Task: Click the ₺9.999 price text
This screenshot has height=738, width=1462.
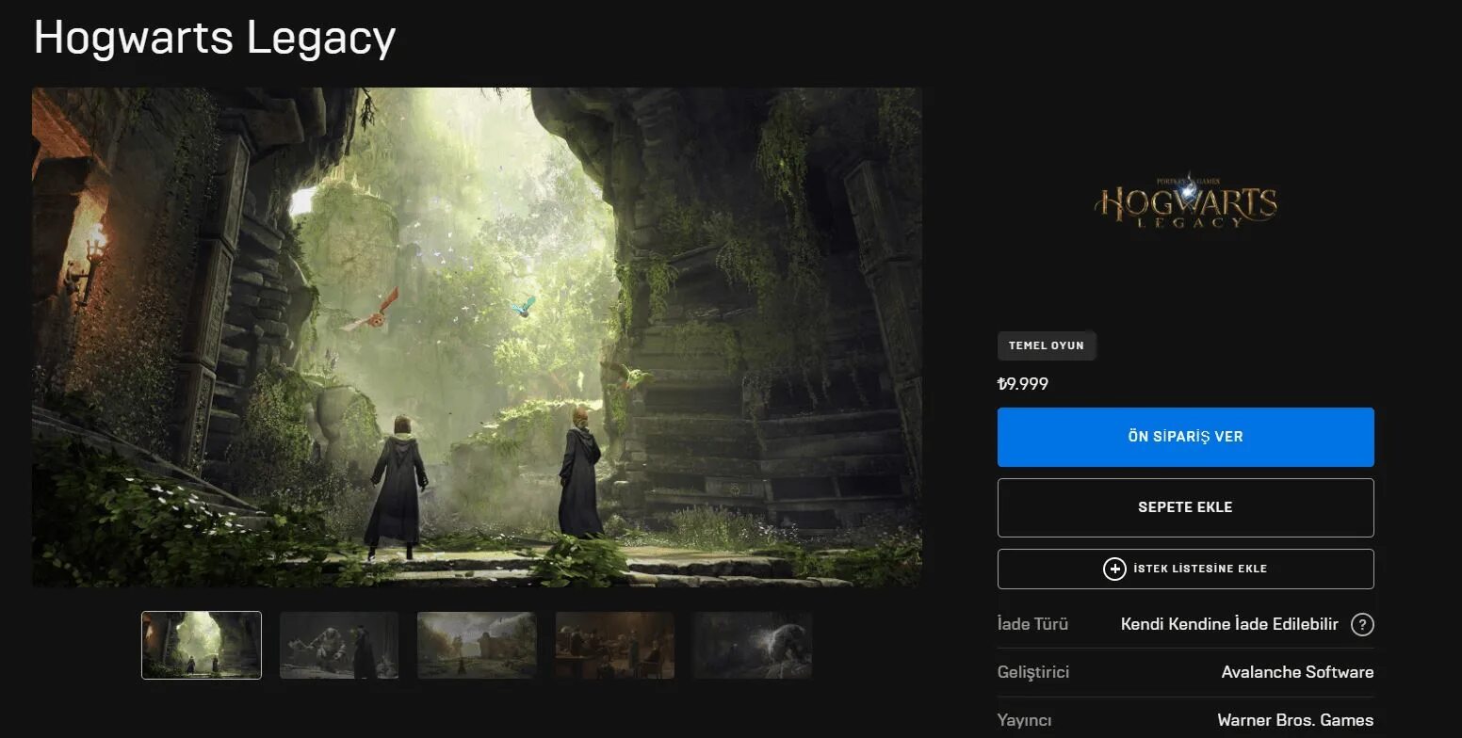Action: click(x=1023, y=384)
